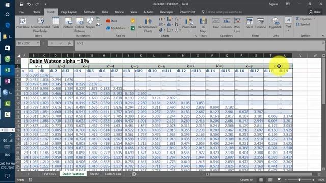
Task: Switch to the Data ribbon tab
Action: pos(105,12)
